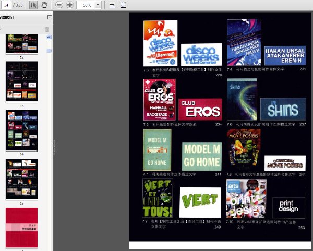Screen dimensions: 313x251
Task: Click the SHINS text image
Action: (283, 109)
